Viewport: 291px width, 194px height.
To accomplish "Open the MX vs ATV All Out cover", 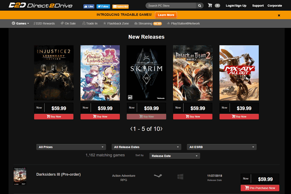I will pyautogui.click(x=239, y=73).
